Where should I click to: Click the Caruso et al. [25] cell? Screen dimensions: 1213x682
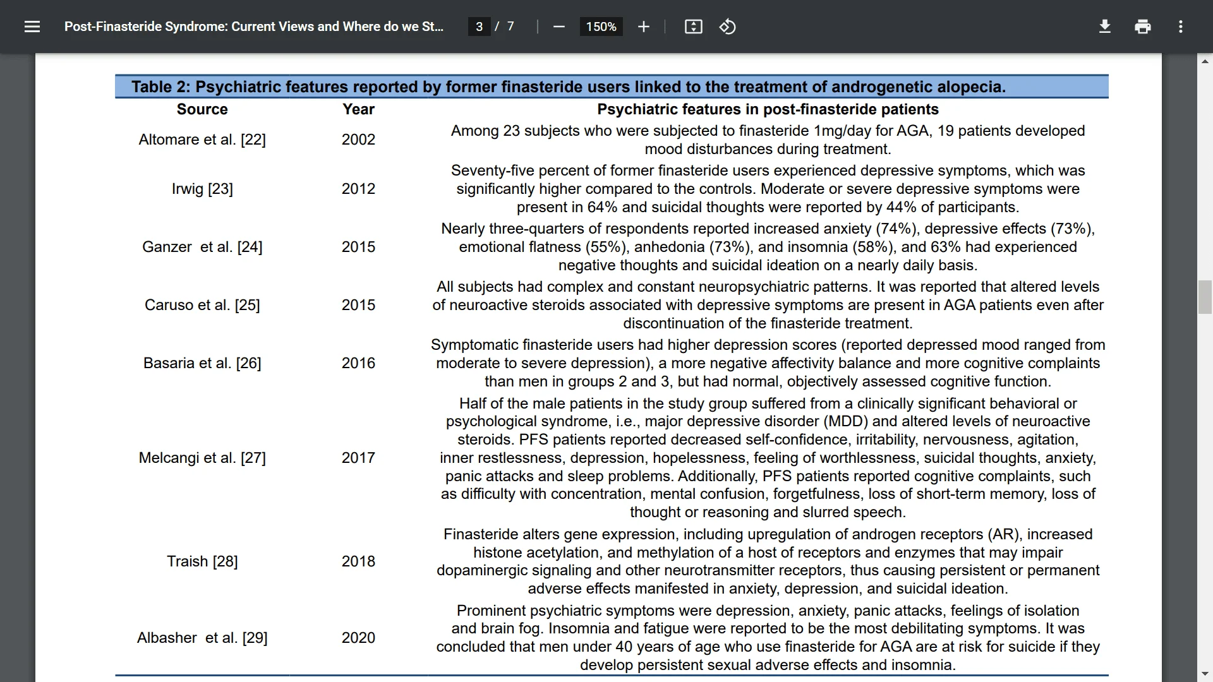click(x=202, y=305)
